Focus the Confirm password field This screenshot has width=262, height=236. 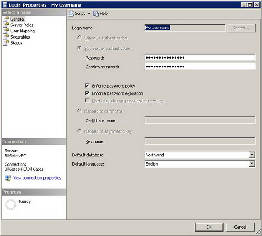point(200,67)
